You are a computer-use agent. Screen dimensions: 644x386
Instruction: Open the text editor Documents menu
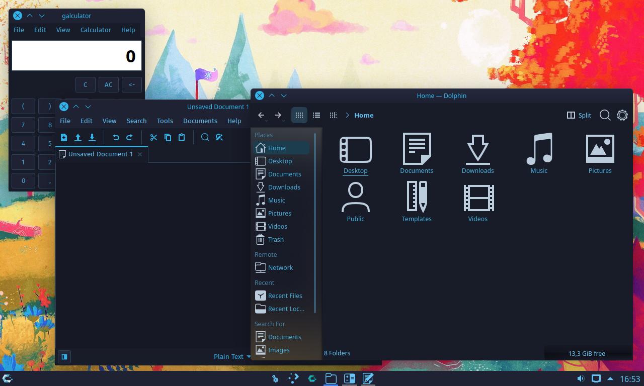pyautogui.click(x=200, y=121)
